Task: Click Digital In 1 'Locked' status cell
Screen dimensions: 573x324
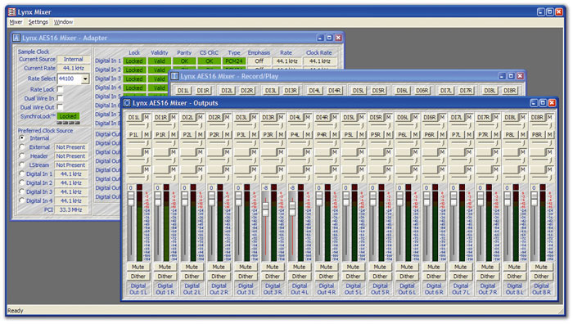Action: tap(134, 61)
